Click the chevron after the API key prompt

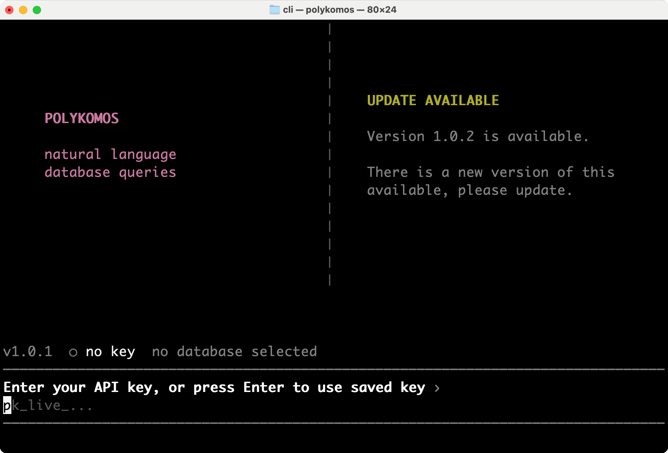coord(438,387)
